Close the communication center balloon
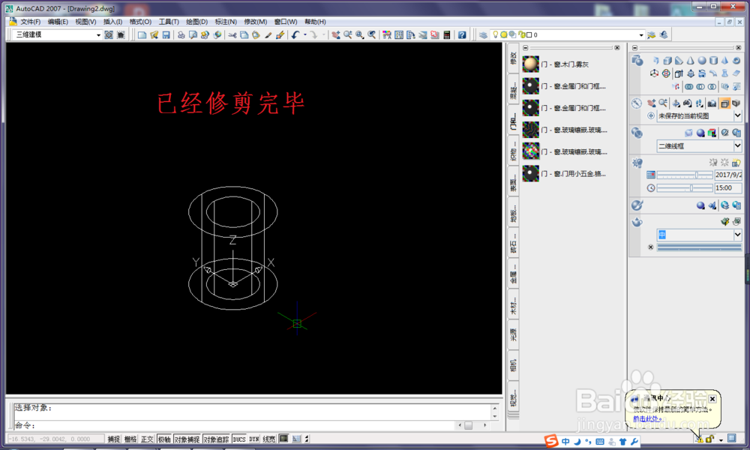 [x=712, y=399]
